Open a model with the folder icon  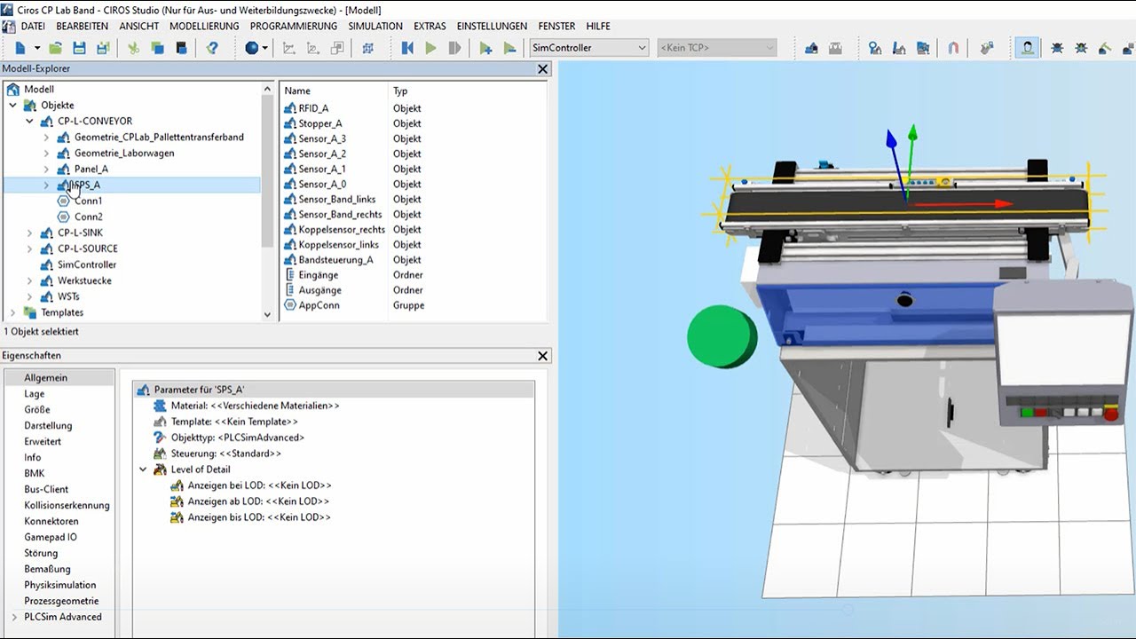(x=55, y=48)
